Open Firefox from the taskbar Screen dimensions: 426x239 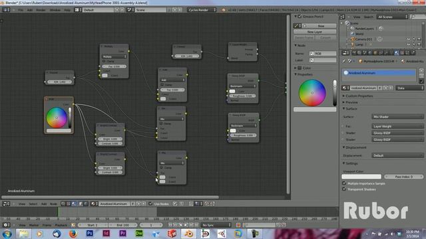73,233
